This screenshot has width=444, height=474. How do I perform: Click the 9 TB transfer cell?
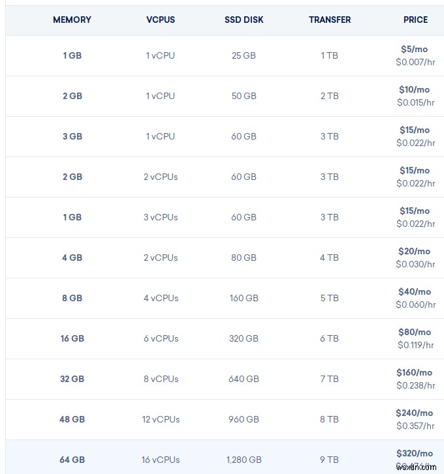pos(330,460)
